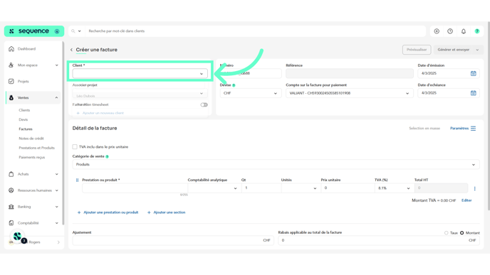Open the history clock icon

click(x=450, y=31)
